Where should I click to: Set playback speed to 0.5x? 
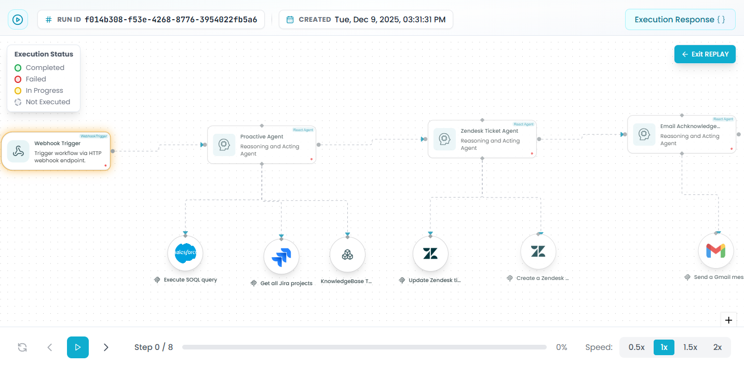click(636, 347)
